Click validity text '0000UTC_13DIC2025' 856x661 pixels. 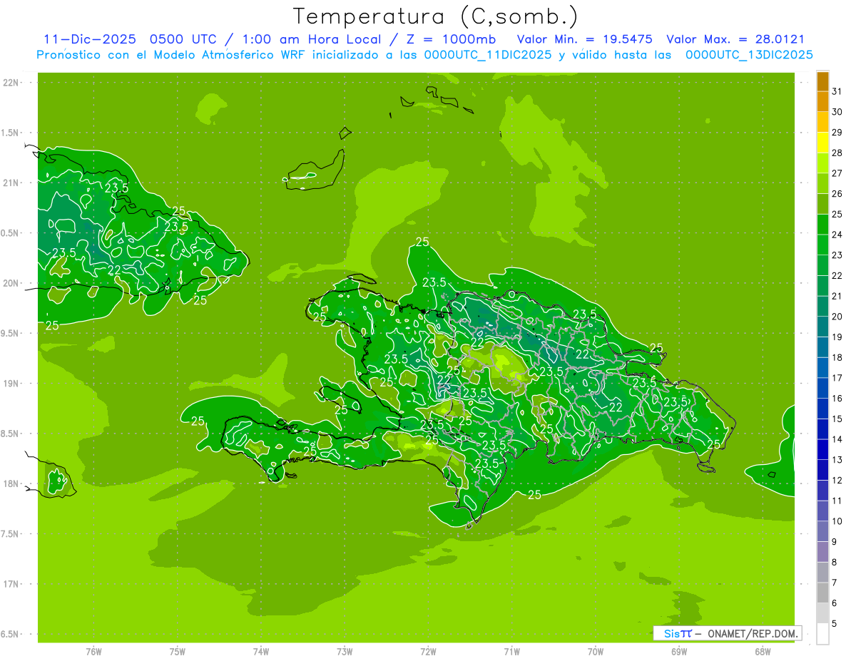[750, 55]
